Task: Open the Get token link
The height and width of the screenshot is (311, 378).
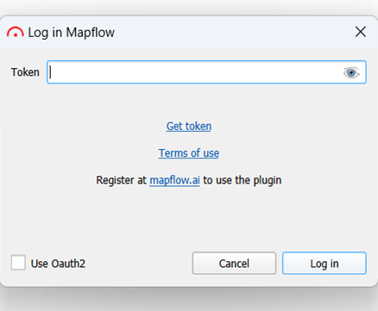Action: click(x=189, y=127)
